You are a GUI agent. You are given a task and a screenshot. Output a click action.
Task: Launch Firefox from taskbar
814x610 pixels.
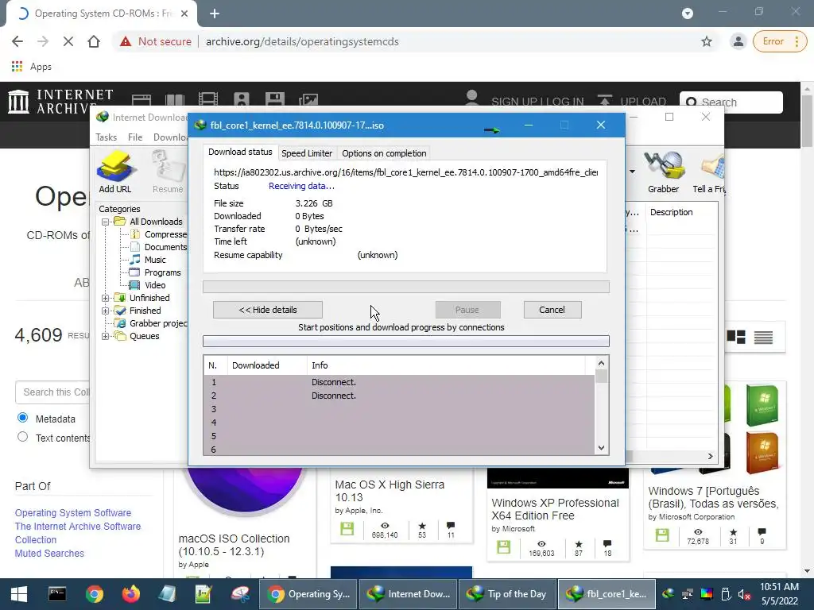pos(131,594)
